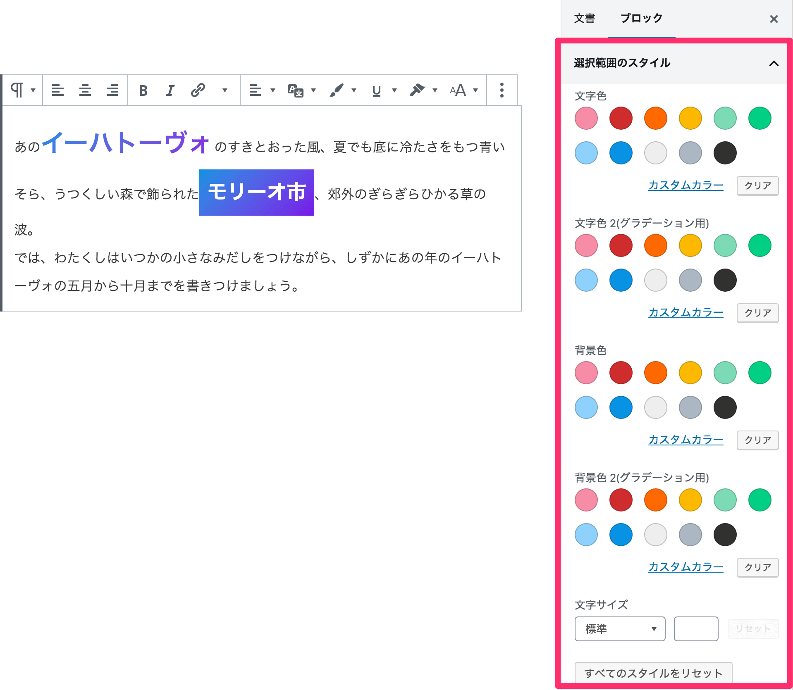Select orange swatch under 文字色

click(x=655, y=118)
